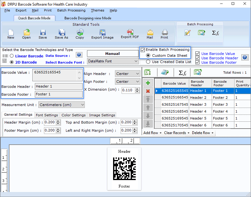The width and height of the screenshot is (251, 197).
Task: Select the Use Created Data List option
Action: 148,62
